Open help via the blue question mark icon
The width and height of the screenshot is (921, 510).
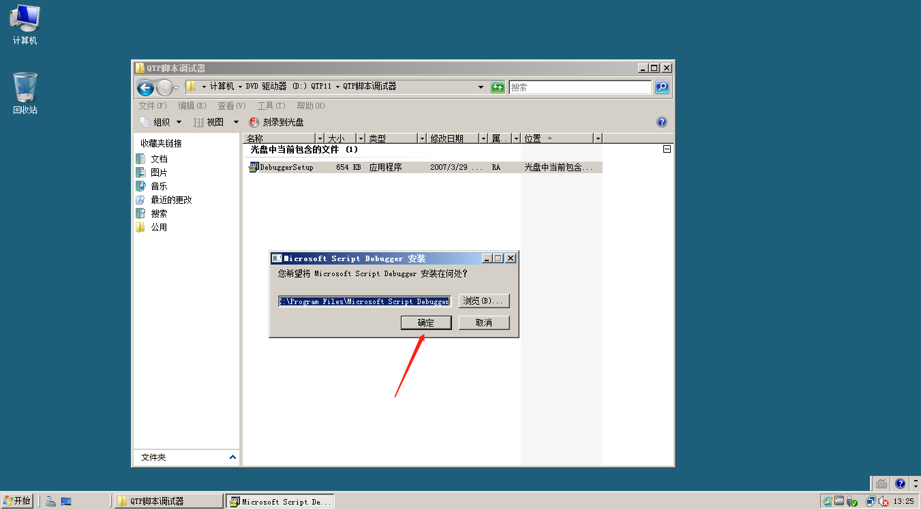661,121
